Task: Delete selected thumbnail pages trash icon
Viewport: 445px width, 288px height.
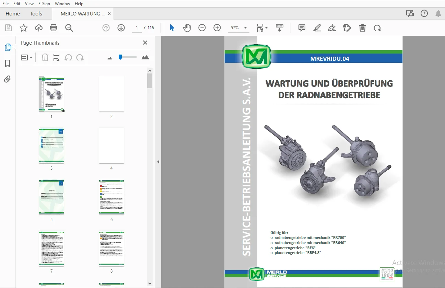Action: point(45,57)
